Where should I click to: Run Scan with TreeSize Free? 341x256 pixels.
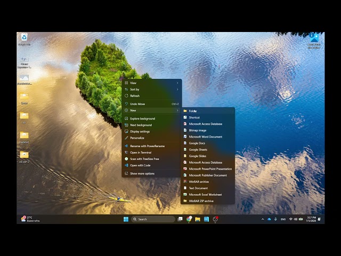pos(151,159)
